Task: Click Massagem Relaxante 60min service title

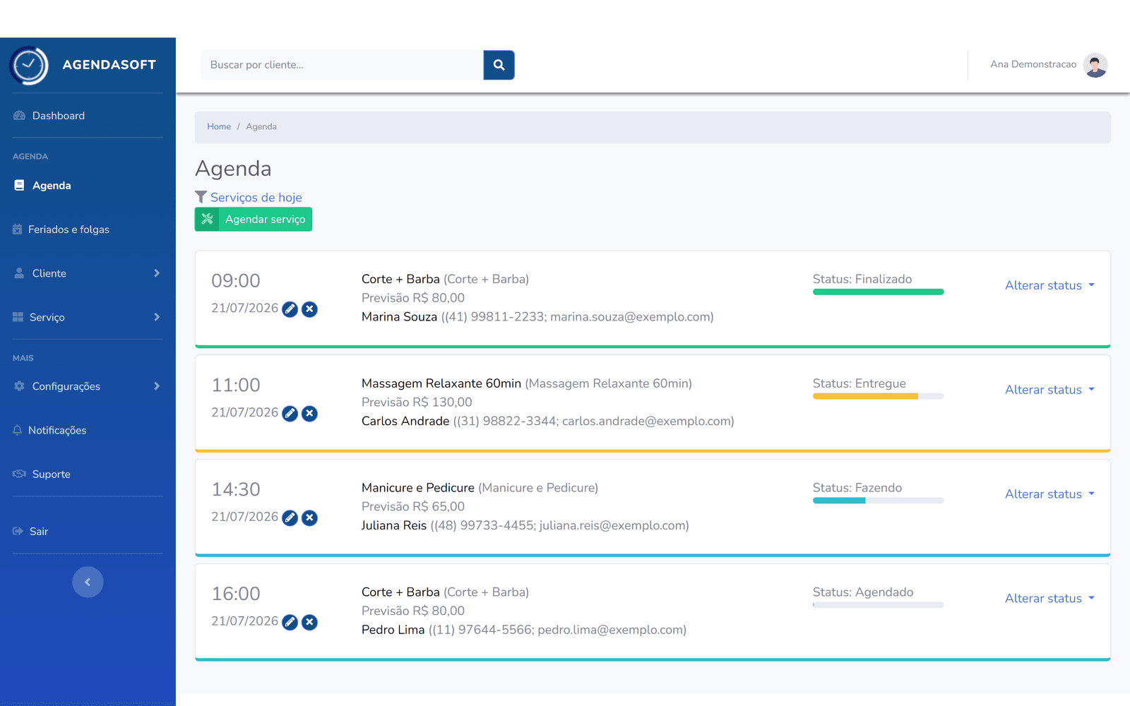Action: point(441,383)
